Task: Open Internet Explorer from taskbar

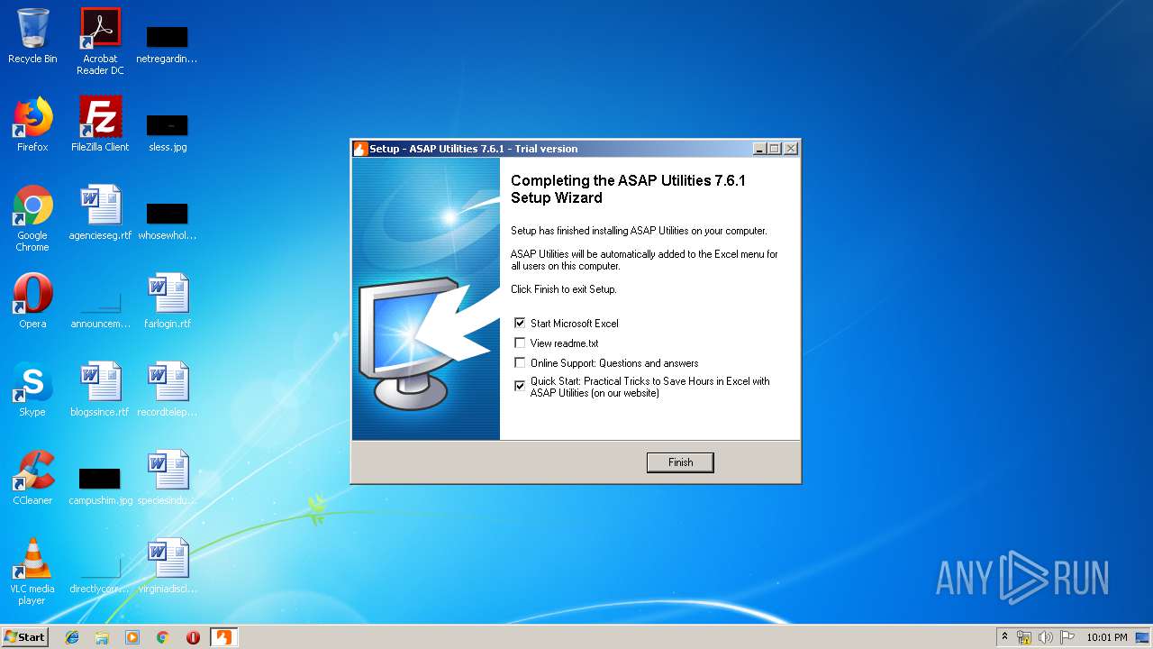Action: point(72,637)
